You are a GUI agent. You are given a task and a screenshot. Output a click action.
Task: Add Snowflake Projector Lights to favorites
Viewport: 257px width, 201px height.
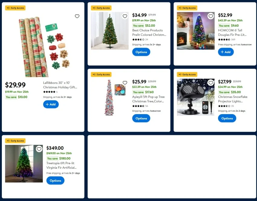[x=211, y=83]
